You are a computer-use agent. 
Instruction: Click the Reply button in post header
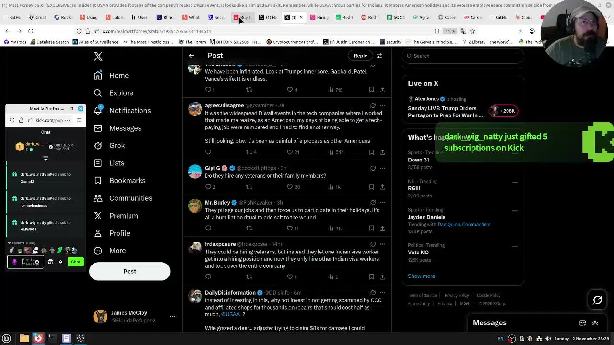pyautogui.click(x=360, y=56)
